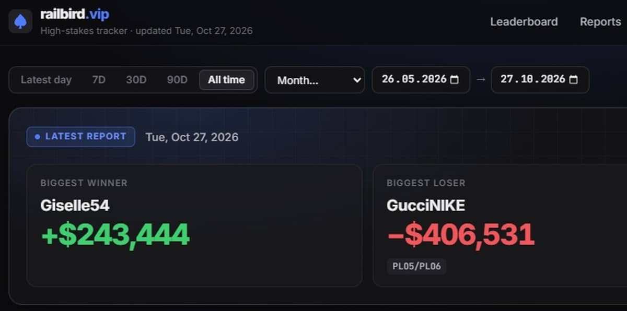
Task: Edit the 26.05.2026 start date field
Action: click(421, 80)
